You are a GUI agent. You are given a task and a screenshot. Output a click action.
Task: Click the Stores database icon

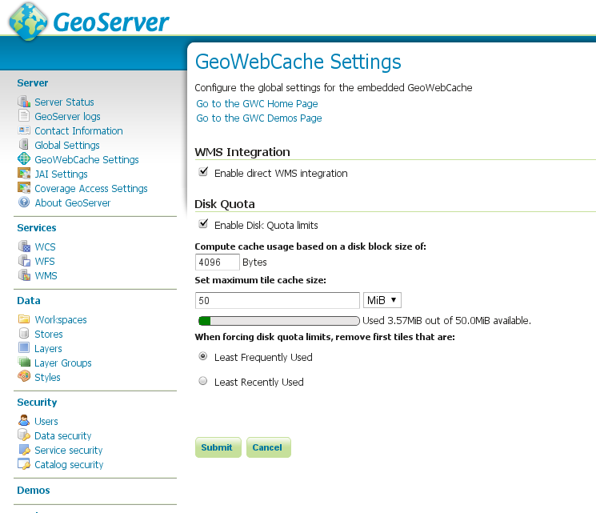pos(24,333)
